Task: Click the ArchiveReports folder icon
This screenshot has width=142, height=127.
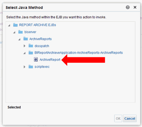Action: pyautogui.click(x=25, y=39)
